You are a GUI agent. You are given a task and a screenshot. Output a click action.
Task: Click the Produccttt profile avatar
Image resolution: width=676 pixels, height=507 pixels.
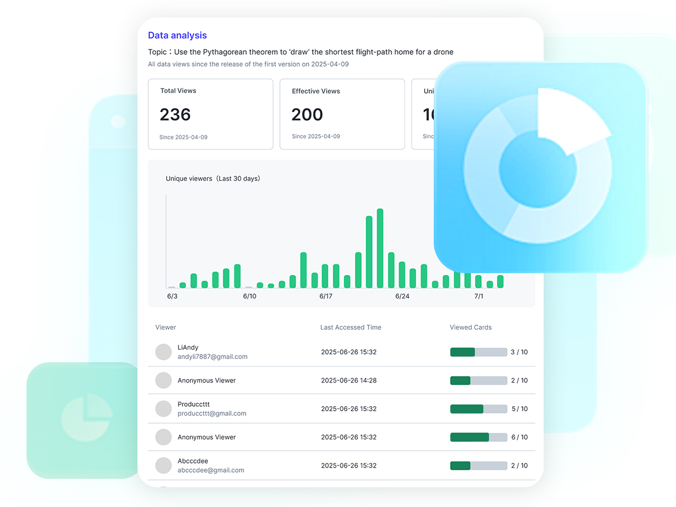[x=163, y=408]
